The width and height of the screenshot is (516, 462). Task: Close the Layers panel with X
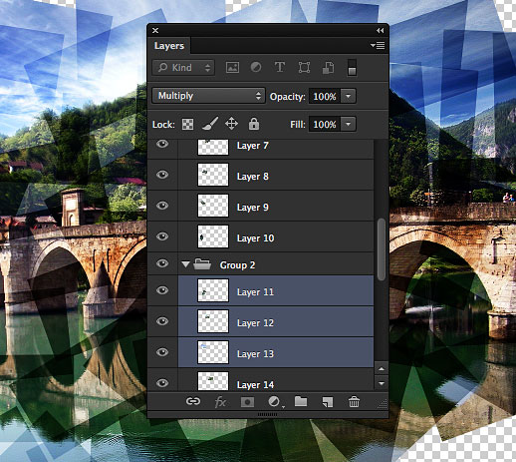pyautogui.click(x=155, y=31)
